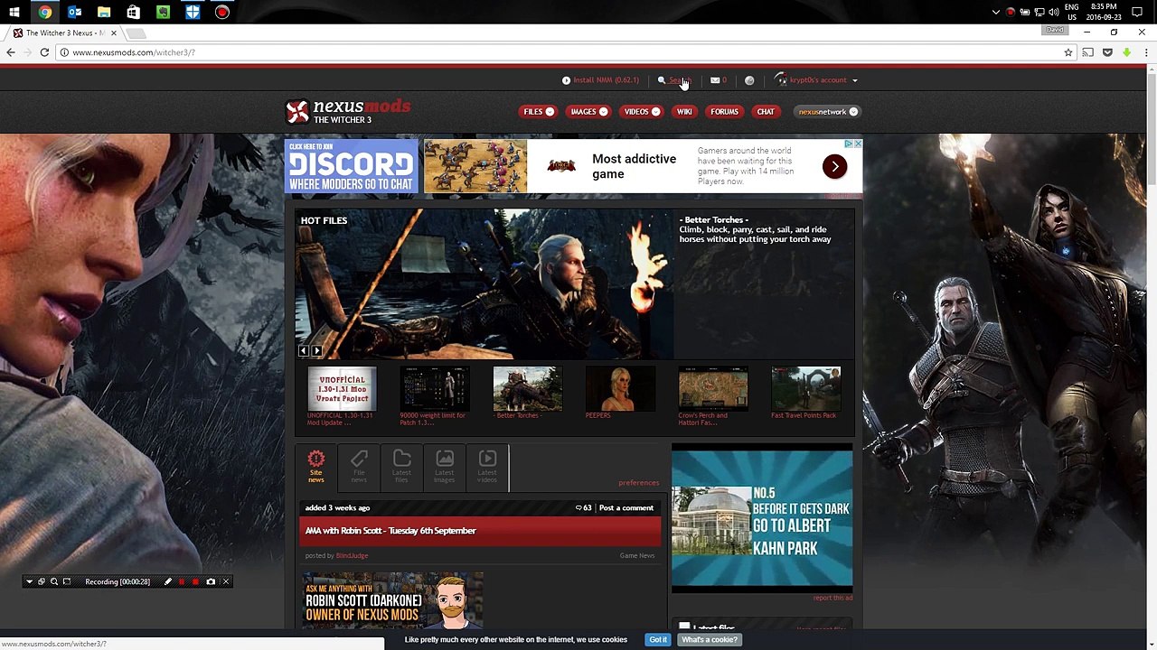Click the Pocket extension icon

(1107, 52)
